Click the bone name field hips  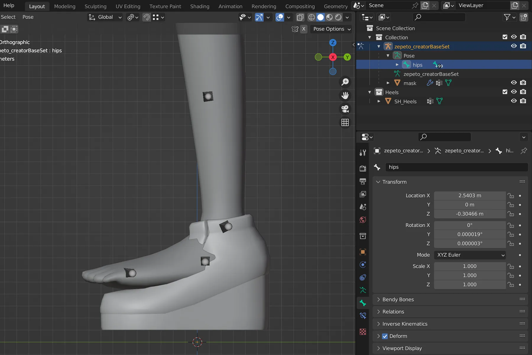[x=456, y=167]
